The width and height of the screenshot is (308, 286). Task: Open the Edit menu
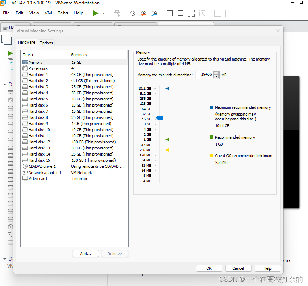(x=19, y=13)
